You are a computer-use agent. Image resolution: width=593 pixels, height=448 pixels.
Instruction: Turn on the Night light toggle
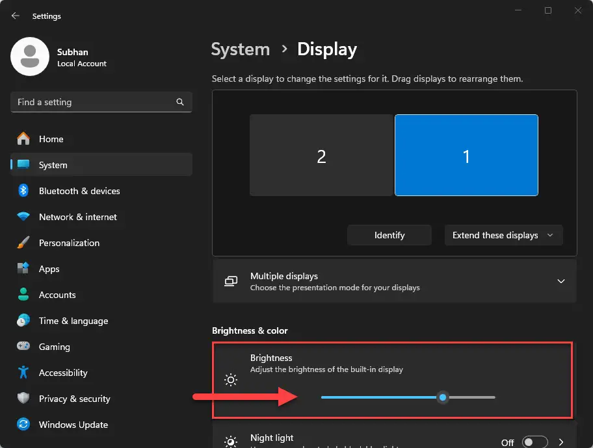point(535,442)
